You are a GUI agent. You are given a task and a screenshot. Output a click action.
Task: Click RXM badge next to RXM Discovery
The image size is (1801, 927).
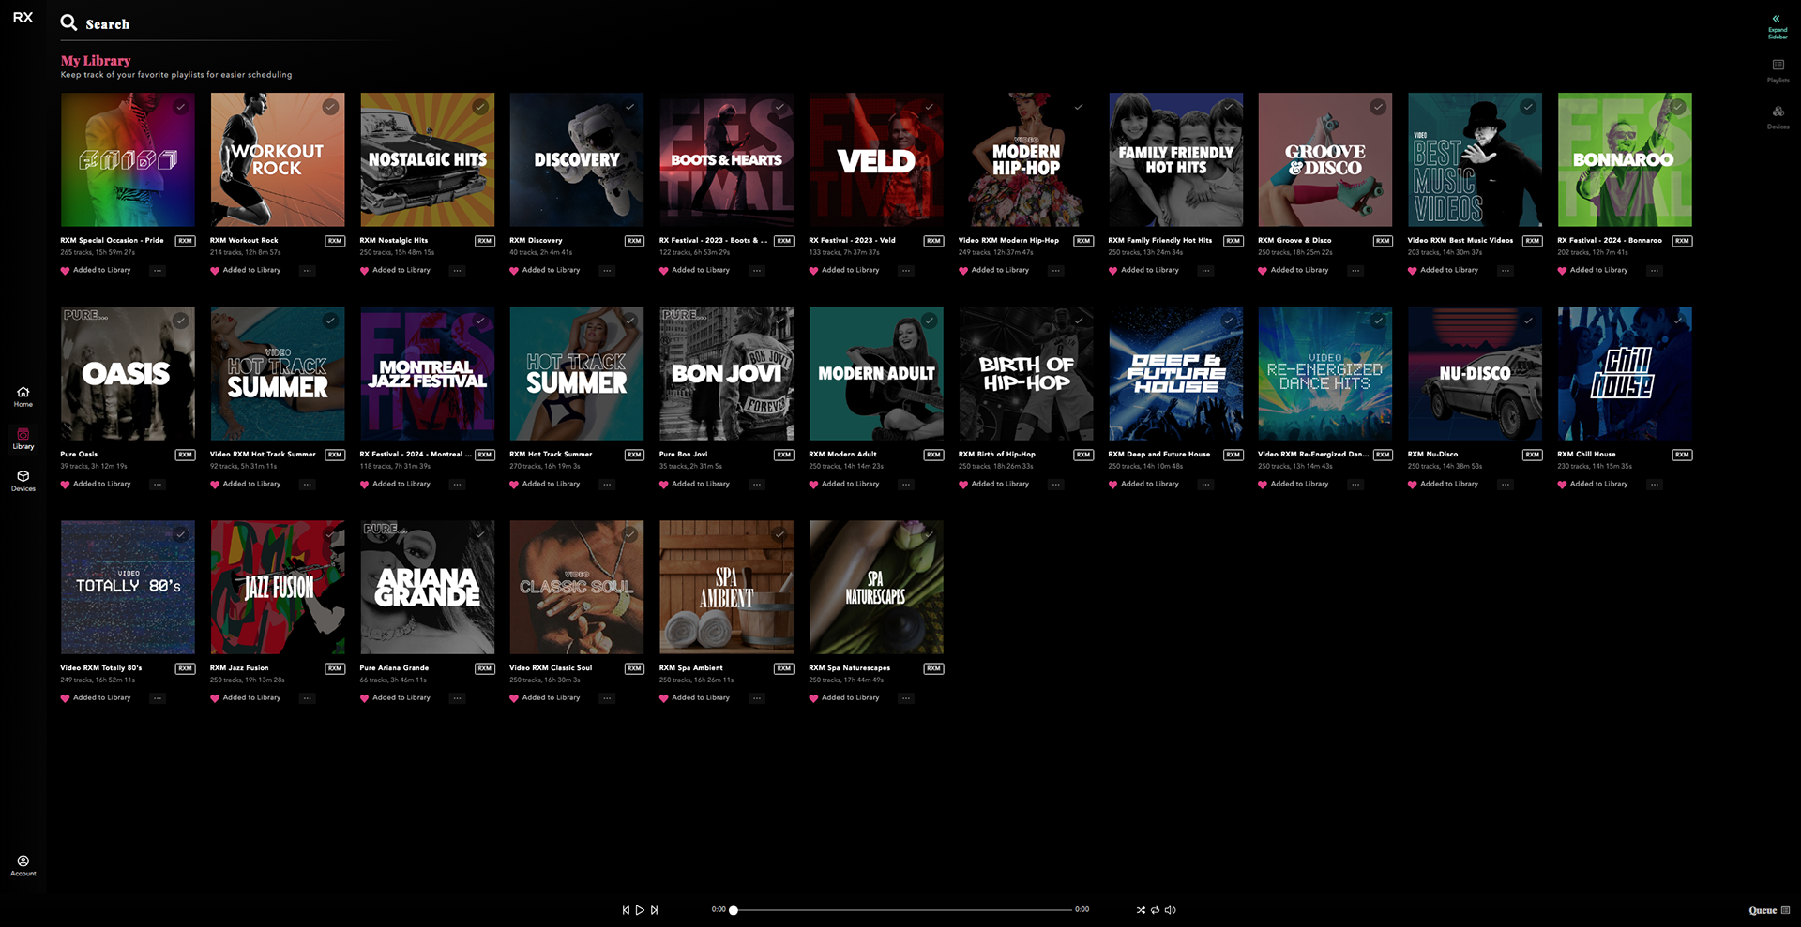click(634, 241)
